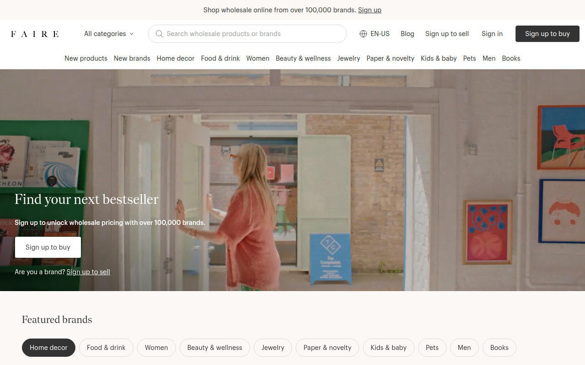Open Jewelry navigation menu
This screenshot has height=365, width=585.
pyautogui.click(x=349, y=58)
